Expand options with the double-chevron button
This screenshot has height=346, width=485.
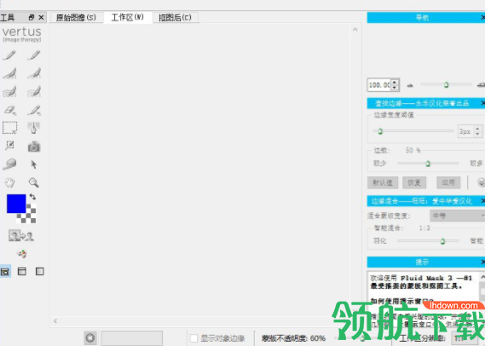click(x=481, y=182)
